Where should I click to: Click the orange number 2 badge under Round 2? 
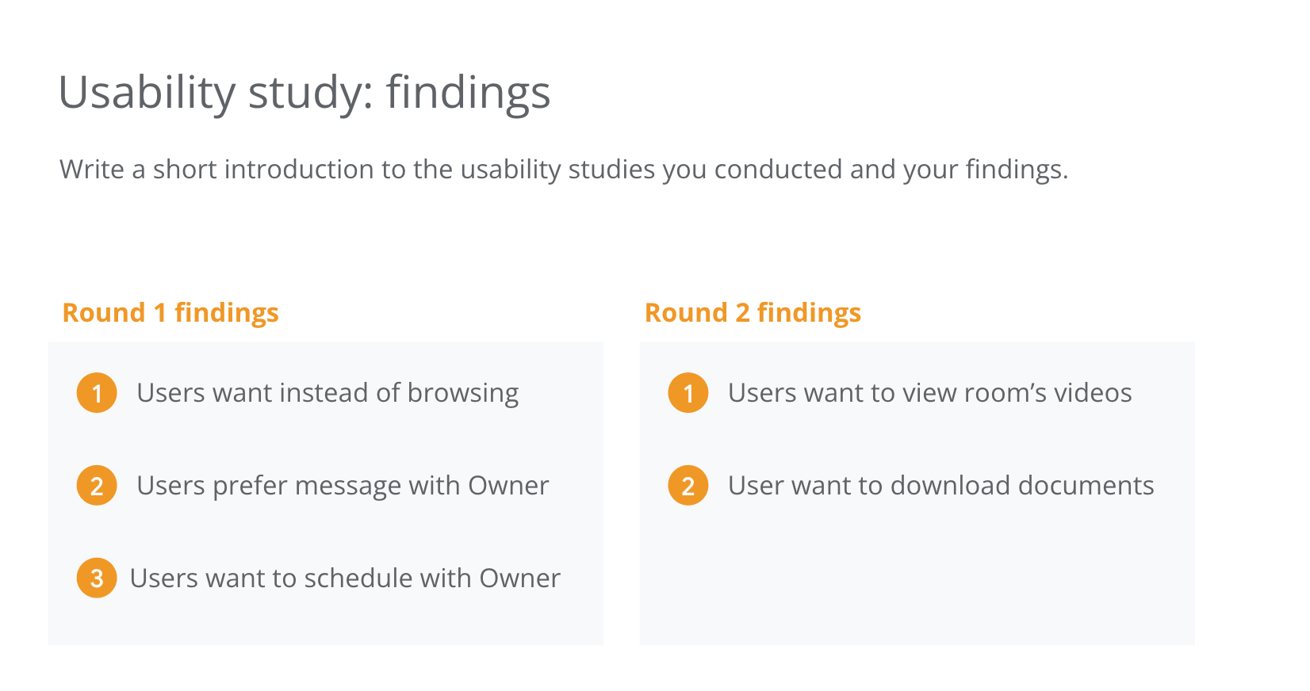(x=688, y=486)
